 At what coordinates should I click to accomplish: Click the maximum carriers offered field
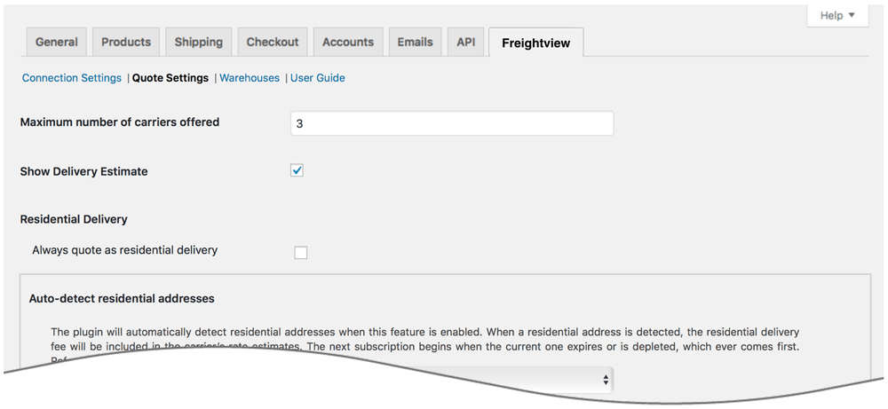(451, 123)
